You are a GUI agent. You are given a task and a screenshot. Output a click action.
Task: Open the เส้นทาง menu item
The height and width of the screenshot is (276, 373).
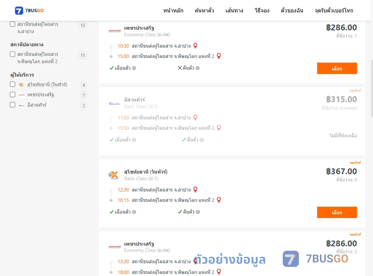234,10
